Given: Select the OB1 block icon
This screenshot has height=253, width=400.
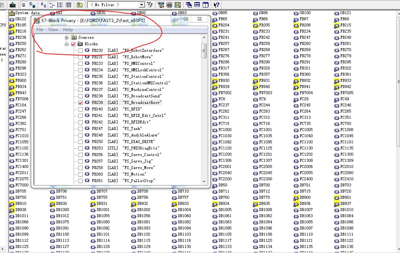Looking at the screenshot, I should [x=52, y=13].
